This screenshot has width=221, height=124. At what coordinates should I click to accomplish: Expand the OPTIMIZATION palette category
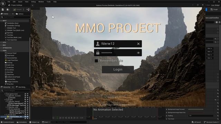click(1, 48)
